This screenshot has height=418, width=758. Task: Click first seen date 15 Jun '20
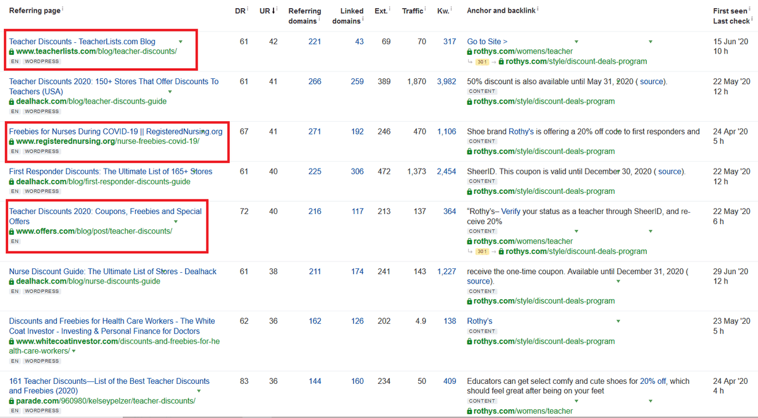click(x=731, y=42)
